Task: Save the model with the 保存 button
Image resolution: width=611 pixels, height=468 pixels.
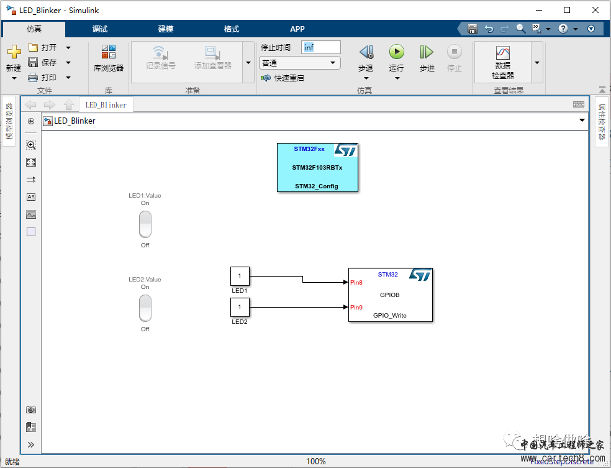Action: pyautogui.click(x=42, y=62)
